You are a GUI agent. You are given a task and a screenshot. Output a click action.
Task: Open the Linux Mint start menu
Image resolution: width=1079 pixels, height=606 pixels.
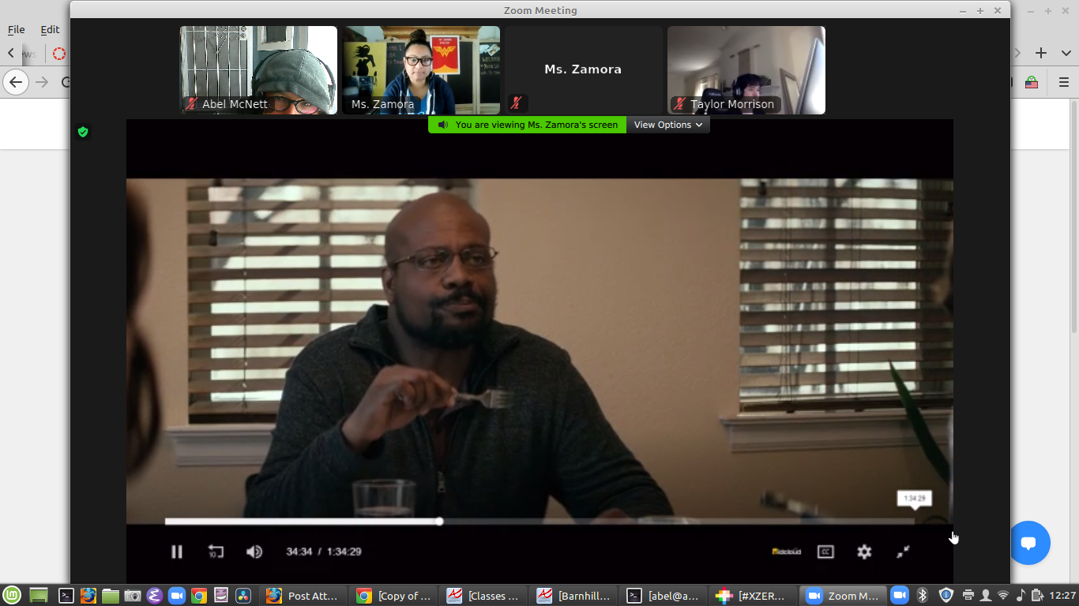click(12, 596)
